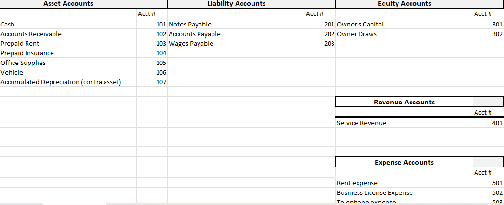Select the Owner Draws cell
504x205 pixels.
(x=404, y=34)
